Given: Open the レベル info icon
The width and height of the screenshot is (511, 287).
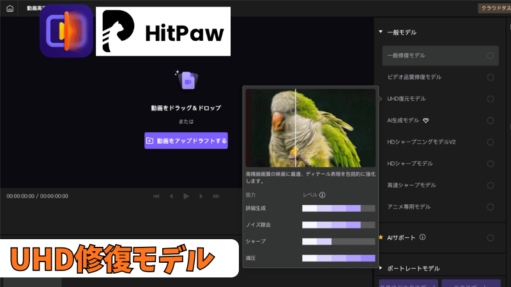Looking at the screenshot, I should [x=323, y=195].
